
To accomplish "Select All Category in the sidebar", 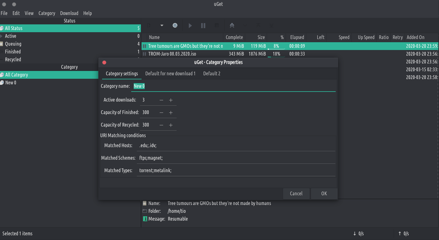I will (x=49, y=75).
